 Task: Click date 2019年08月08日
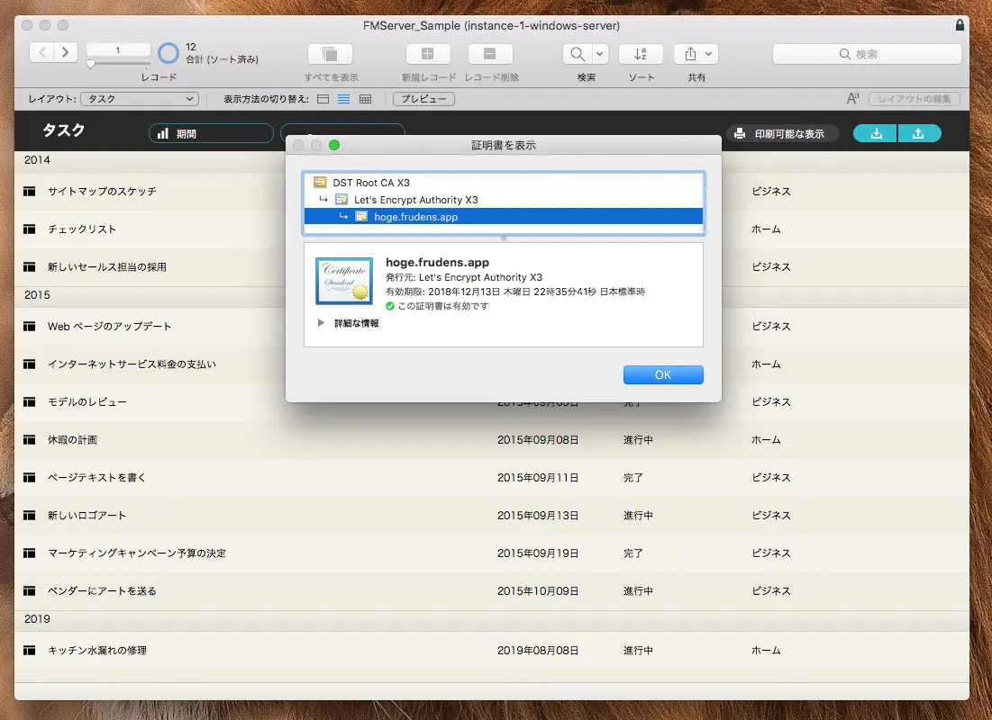538,651
